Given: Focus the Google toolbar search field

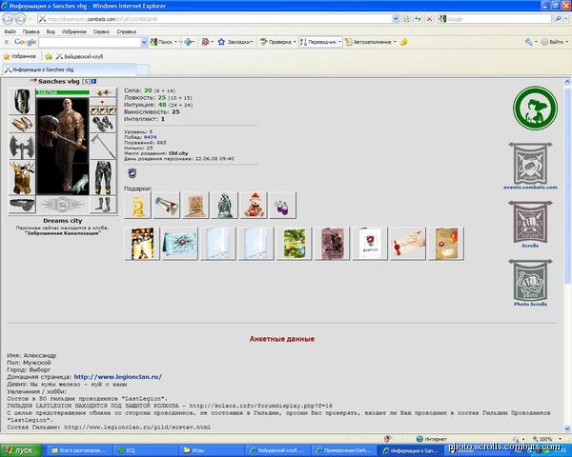Looking at the screenshot, I should click(x=90, y=42).
